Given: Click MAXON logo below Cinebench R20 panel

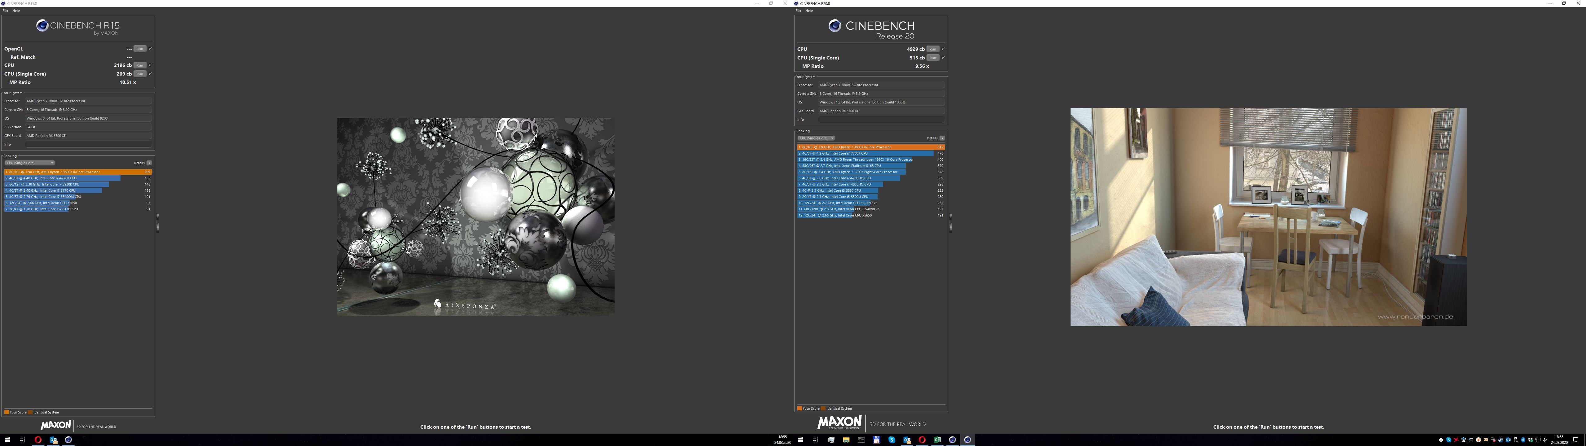Looking at the screenshot, I should point(839,422).
